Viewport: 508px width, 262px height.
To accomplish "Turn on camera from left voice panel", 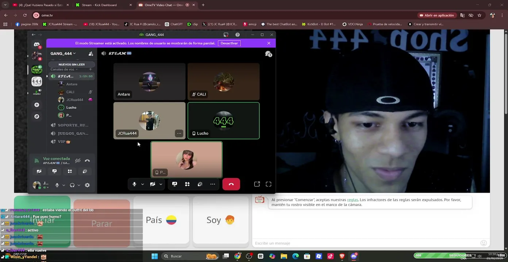I will coord(39,171).
